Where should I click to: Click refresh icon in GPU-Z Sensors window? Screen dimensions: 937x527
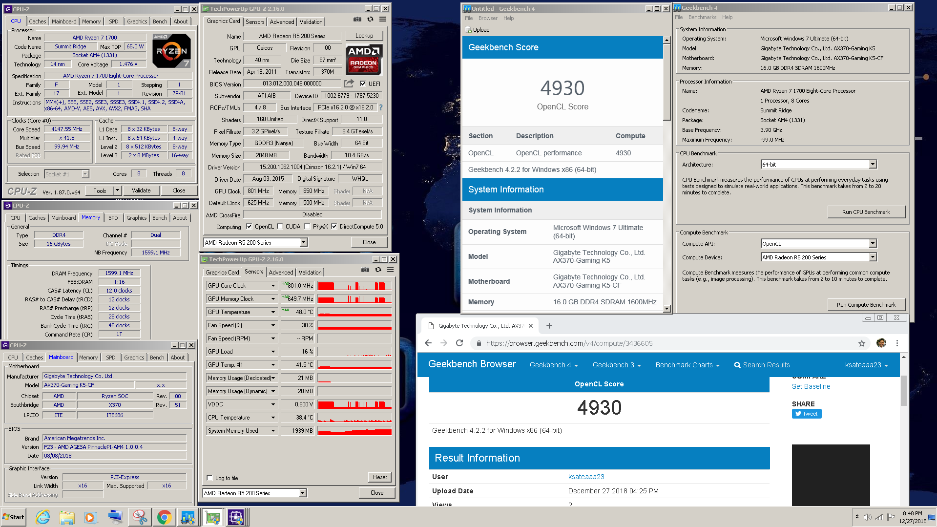tap(378, 270)
